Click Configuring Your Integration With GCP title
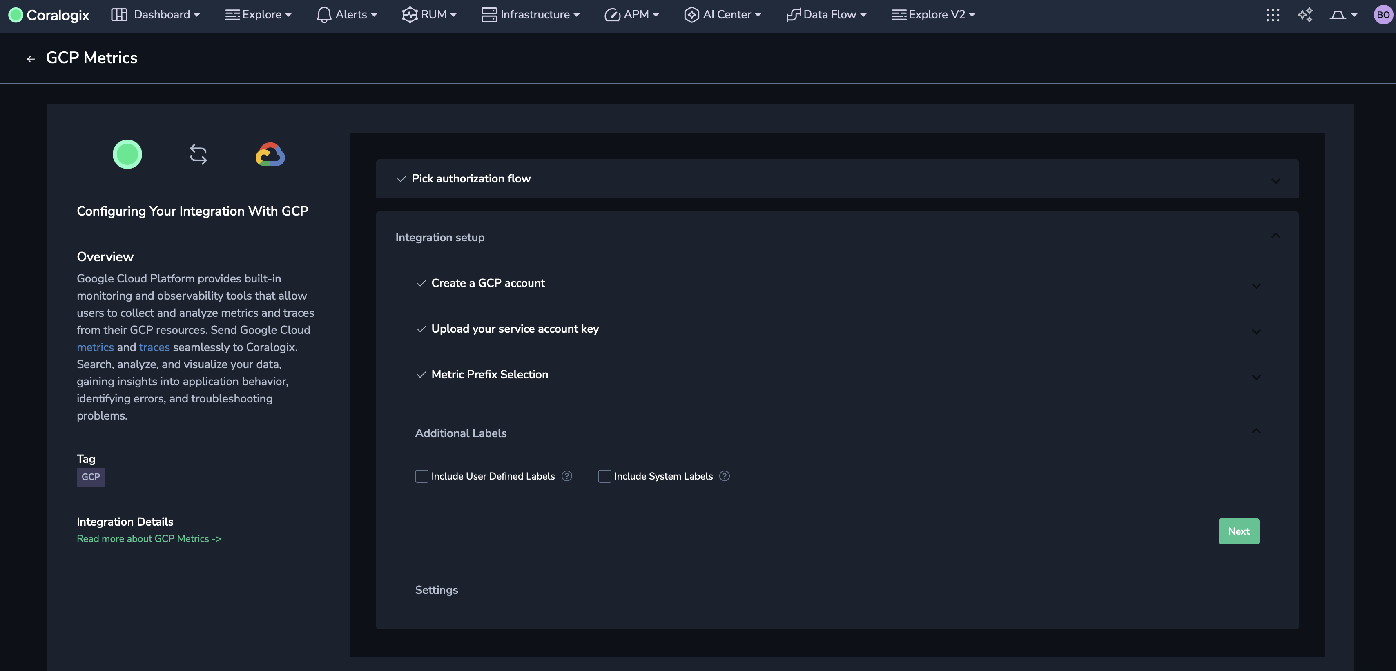 coord(192,211)
